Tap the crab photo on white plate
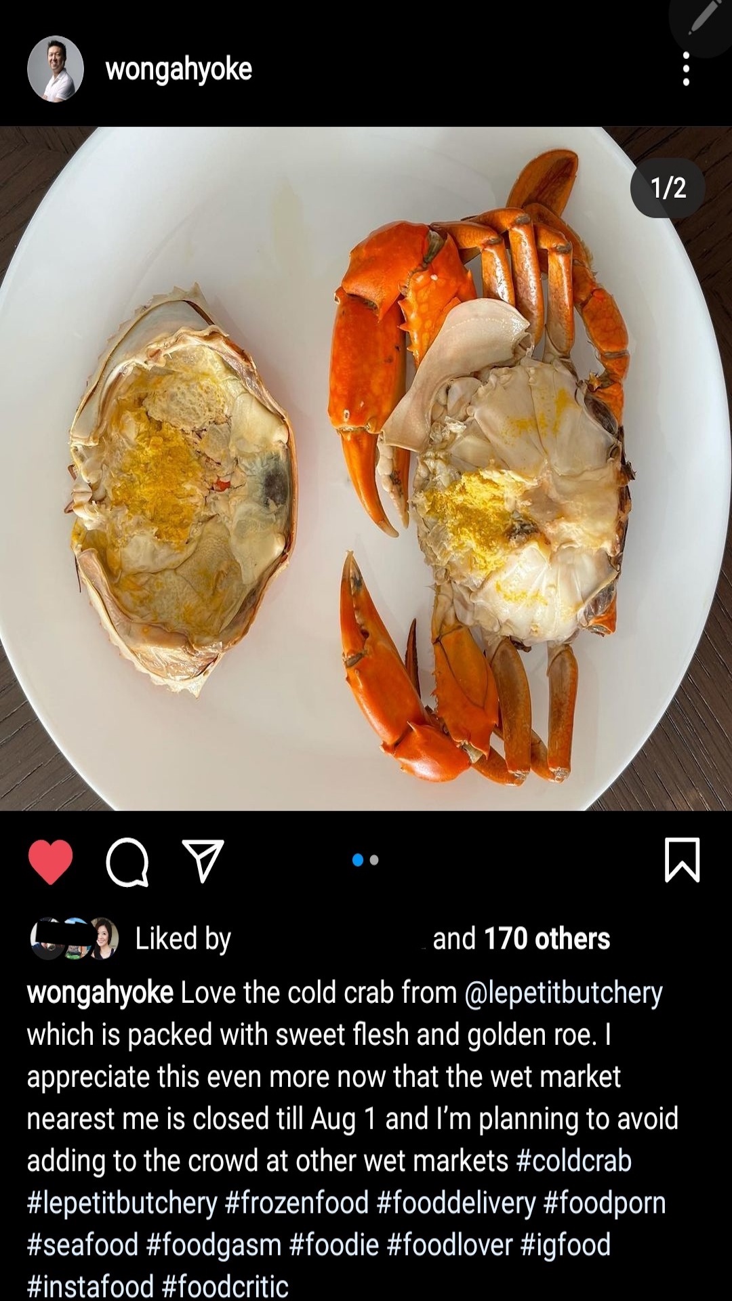Image resolution: width=732 pixels, height=1301 pixels. pos(366,468)
